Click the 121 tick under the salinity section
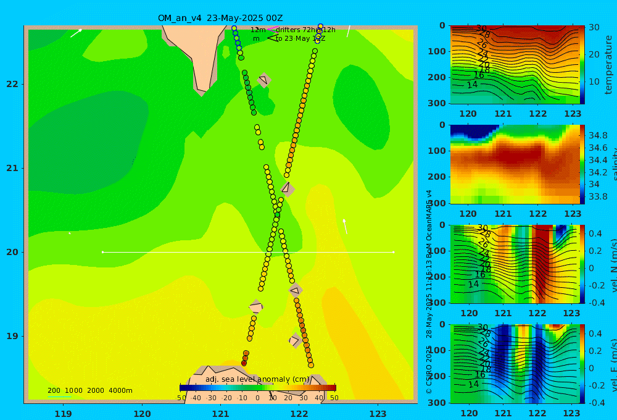The width and height of the screenshot is (617, 420). [503, 214]
